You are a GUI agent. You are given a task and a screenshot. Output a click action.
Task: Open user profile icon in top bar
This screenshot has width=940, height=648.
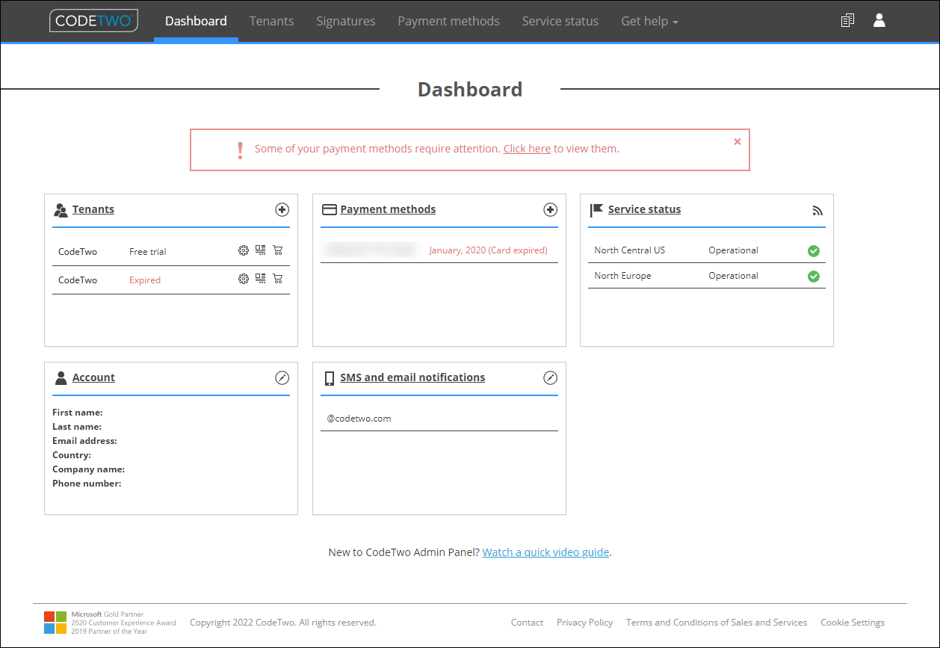(879, 21)
